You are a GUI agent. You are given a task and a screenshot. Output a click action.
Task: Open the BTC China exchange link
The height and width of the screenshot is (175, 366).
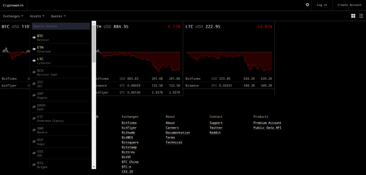point(130,162)
